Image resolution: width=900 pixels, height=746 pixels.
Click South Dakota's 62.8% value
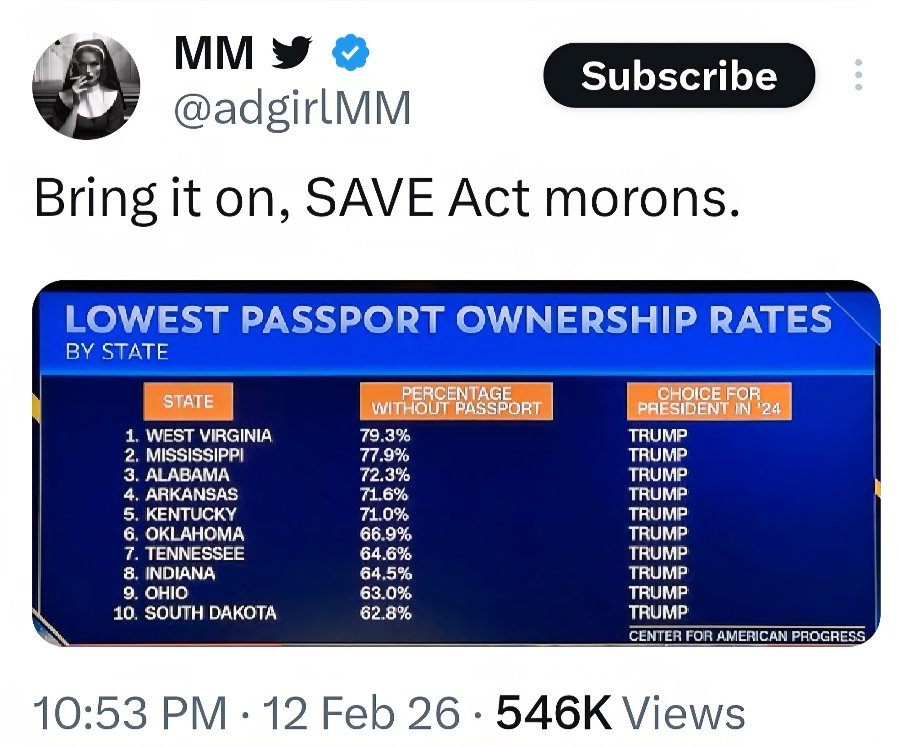[386, 613]
